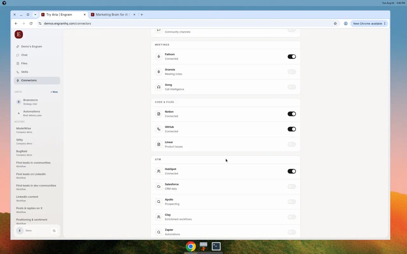Image resolution: width=407 pixels, height=254 pixels.
Task: Open Posts & replies on X workflow
Action: pyautogui.click(x=37, y=210)
